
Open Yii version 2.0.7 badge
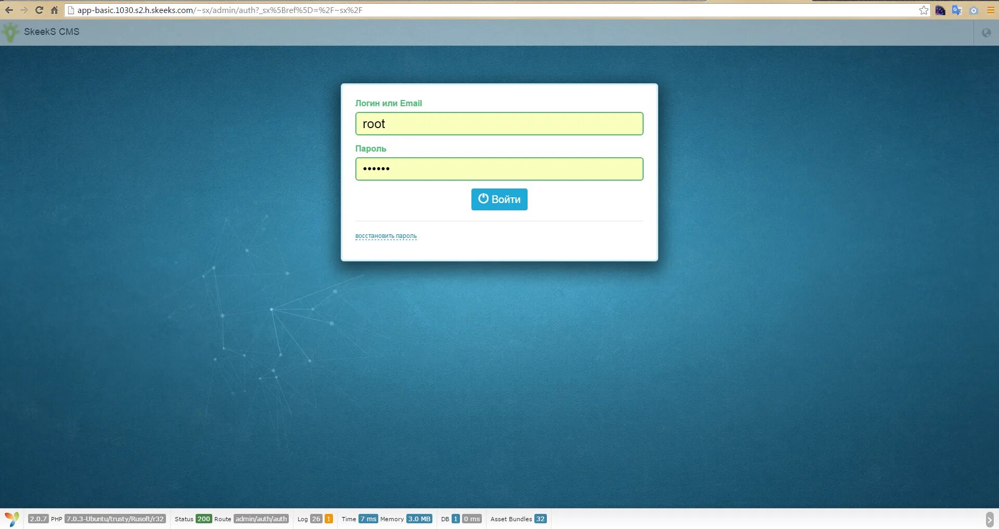click(x=38, y=519)
